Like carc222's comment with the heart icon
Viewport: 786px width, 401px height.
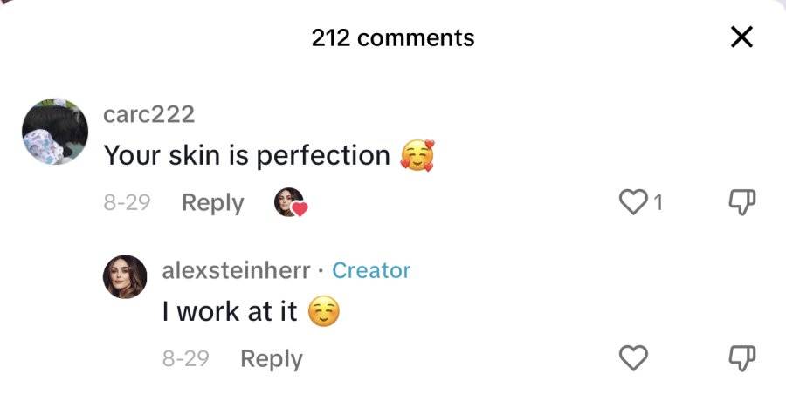pyautogui.click(x=634, y=202)
